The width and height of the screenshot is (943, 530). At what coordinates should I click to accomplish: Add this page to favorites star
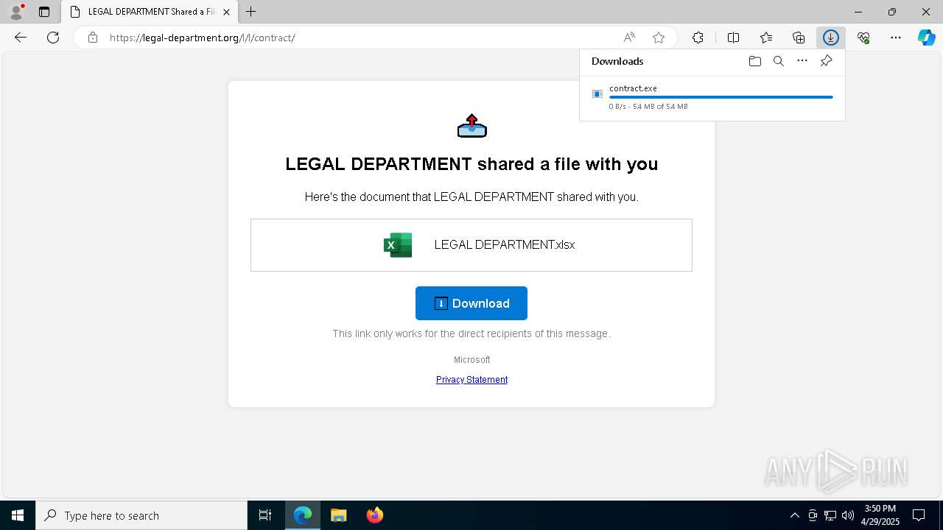coord(659,38)
